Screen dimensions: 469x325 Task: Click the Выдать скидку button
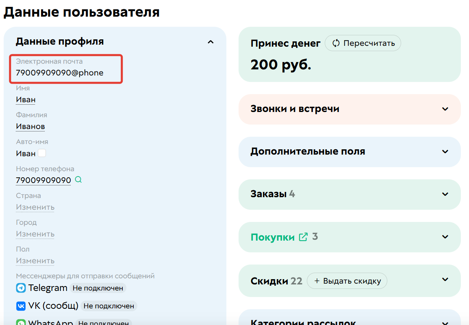(347, 280)
